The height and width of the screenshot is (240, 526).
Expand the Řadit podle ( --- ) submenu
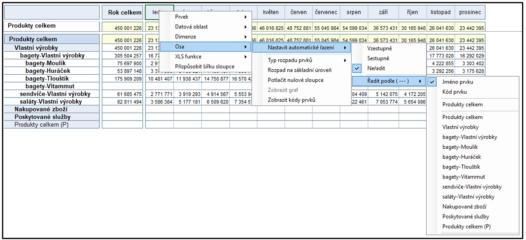tap(388, 81)
